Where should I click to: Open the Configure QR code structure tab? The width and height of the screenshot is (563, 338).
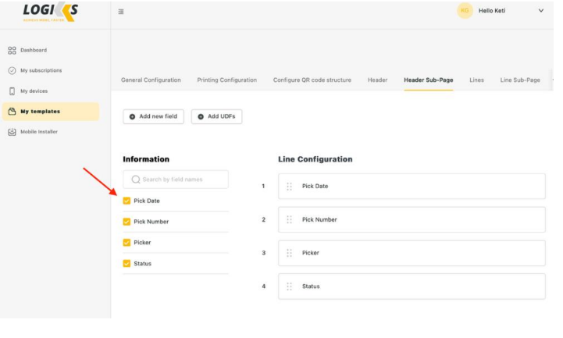(x=312, y=80)
